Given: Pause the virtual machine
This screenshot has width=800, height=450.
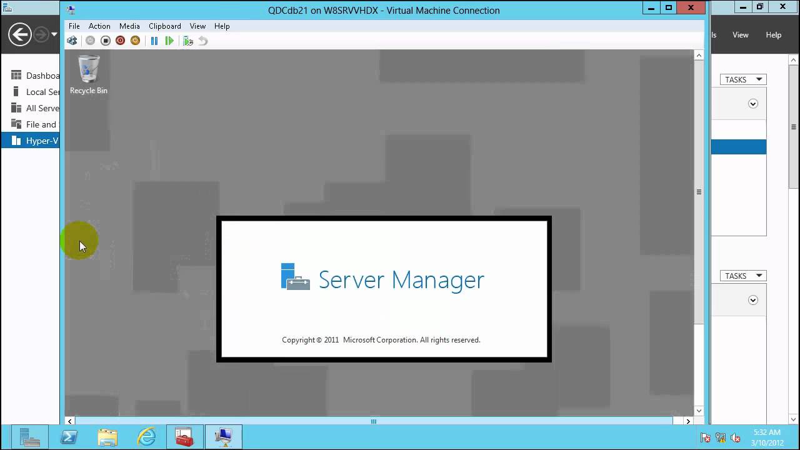Looking at the screenshot, I should tap(154, 41).
